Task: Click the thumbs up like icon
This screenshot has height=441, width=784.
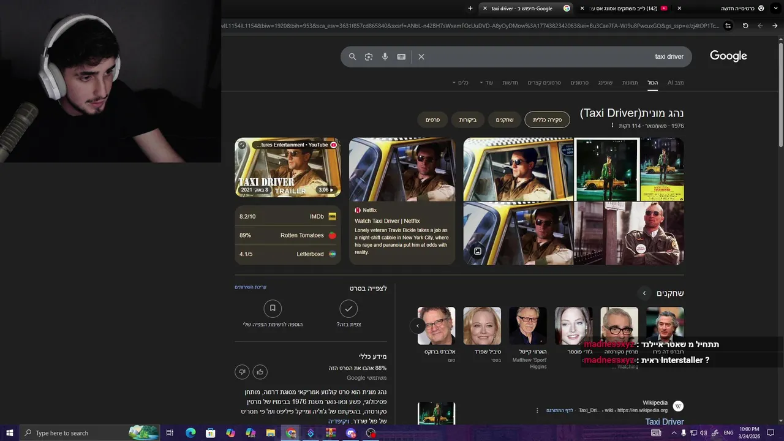Action: [260, 372]
